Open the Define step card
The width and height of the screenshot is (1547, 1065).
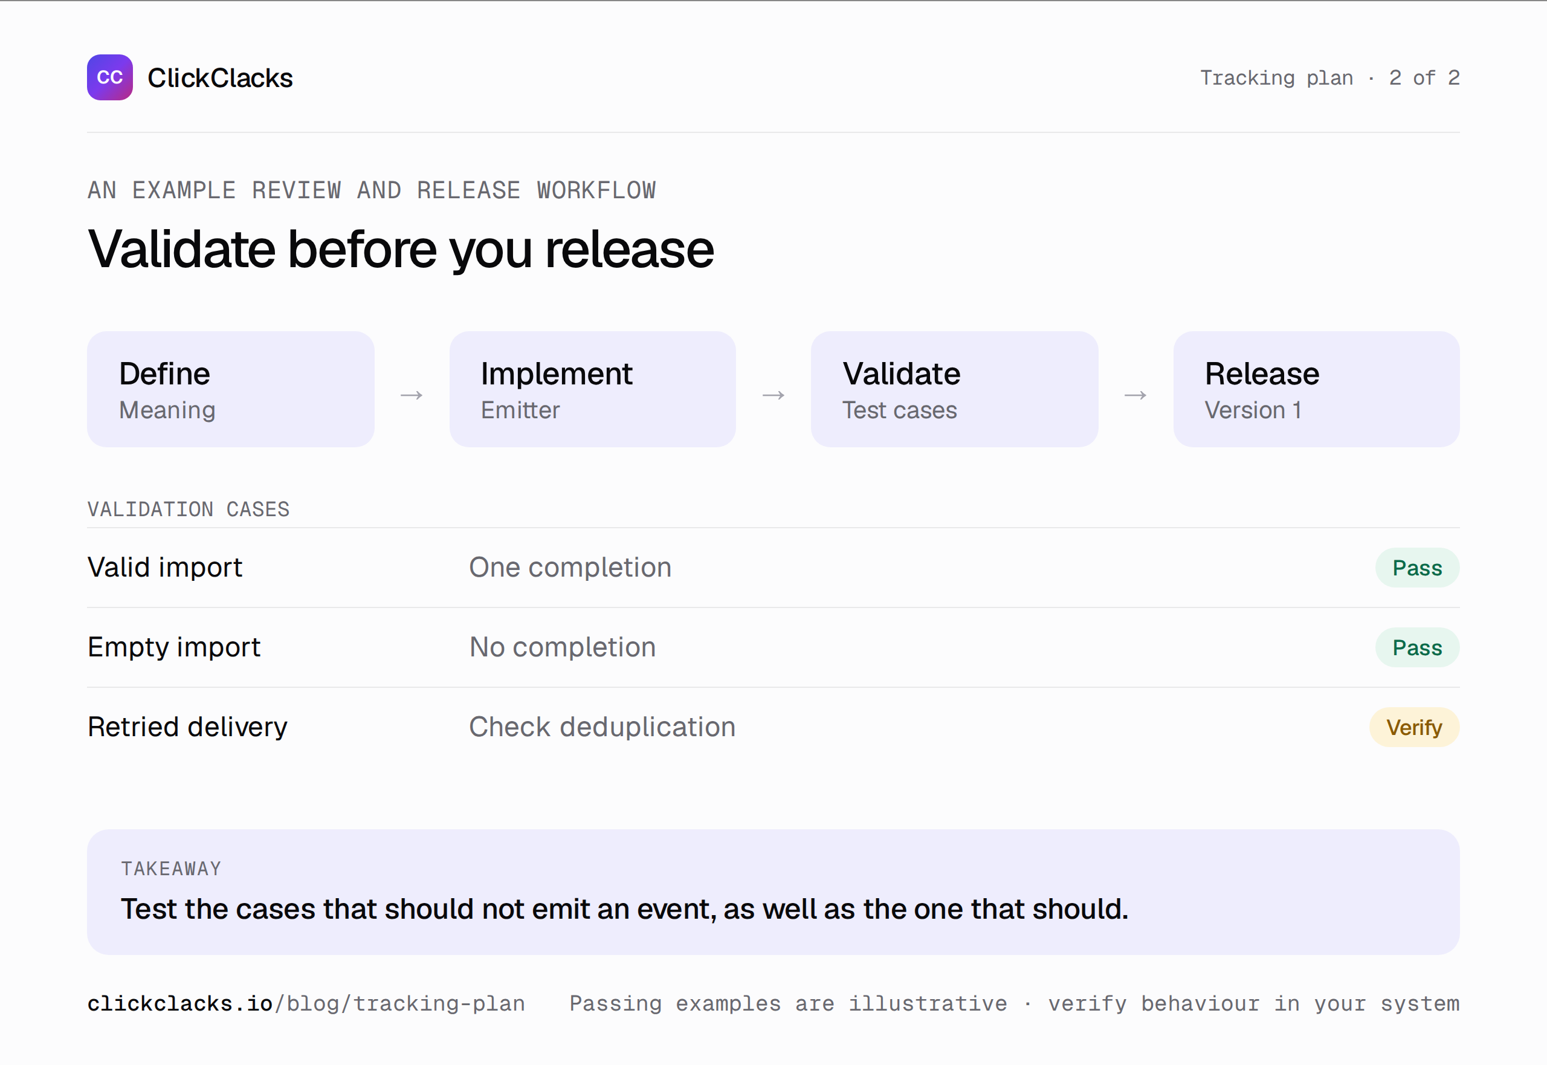pos(230,389)
